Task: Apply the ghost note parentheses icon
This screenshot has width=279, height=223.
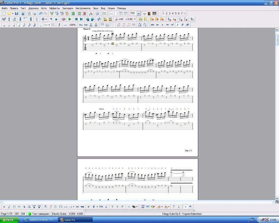Action: [14, 207]
